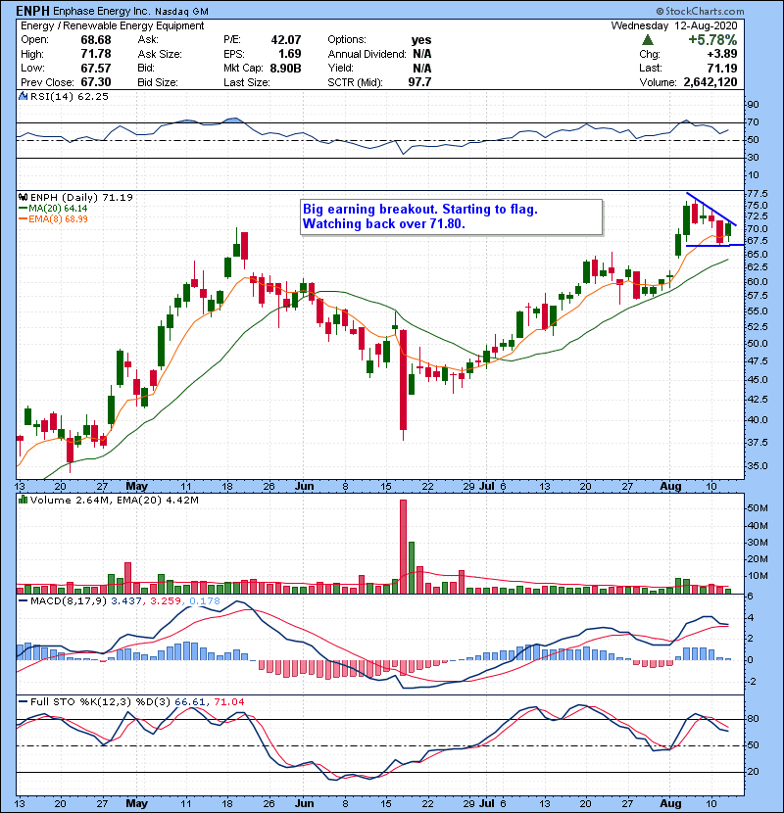Click the candlestick icon beside ENPH (Daily)

tap(23, 197)
